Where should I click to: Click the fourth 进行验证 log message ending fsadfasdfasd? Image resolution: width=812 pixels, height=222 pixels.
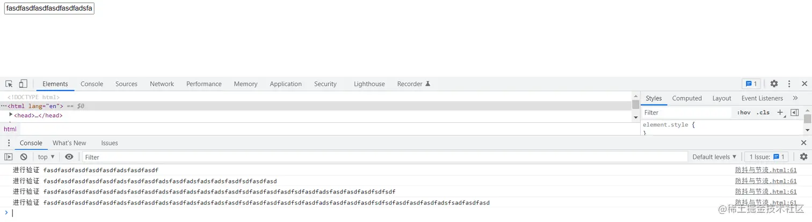tap(251, 202)
